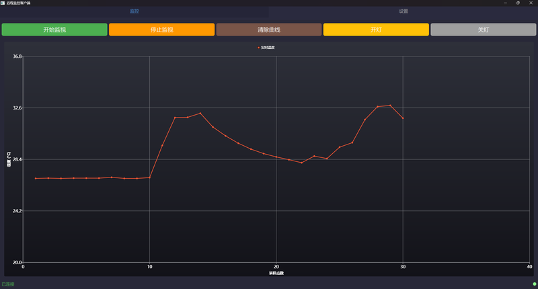This screenshot has height=289, width=538.
Task: Click the 32.6 y-axis label
Action: pos(17,108)
